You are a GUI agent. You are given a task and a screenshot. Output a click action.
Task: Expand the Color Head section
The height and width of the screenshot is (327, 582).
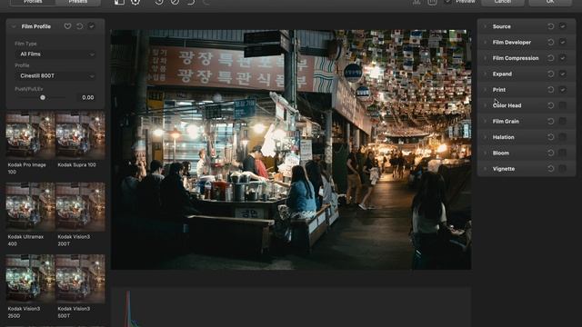pyautogui.click(x=485, y=105)
